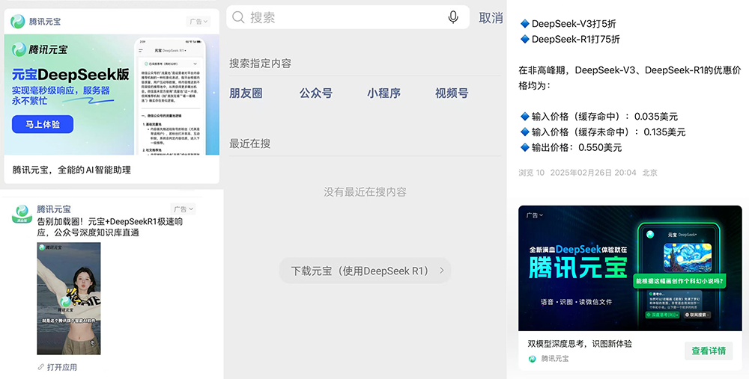Tap the 查看详情 button

point(709,351)
